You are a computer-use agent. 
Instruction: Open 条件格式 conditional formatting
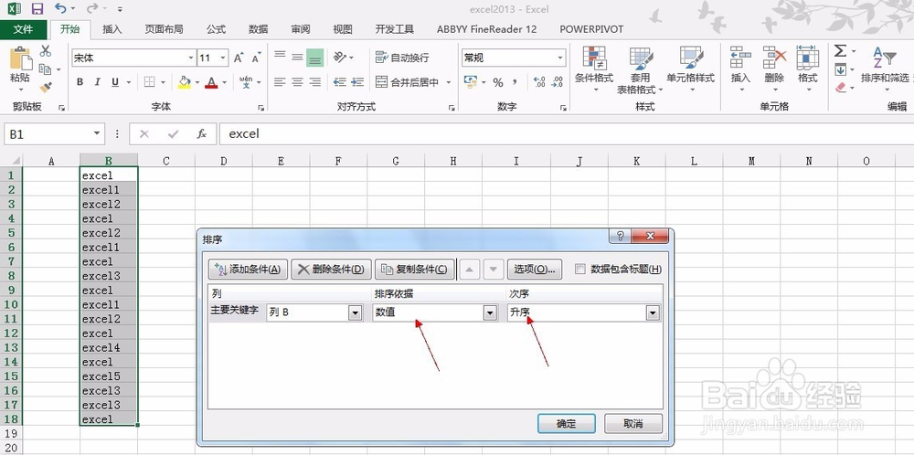click(594, 70)
